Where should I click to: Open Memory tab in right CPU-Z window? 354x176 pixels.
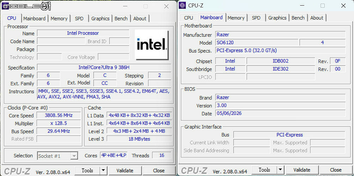coord(236,18)
